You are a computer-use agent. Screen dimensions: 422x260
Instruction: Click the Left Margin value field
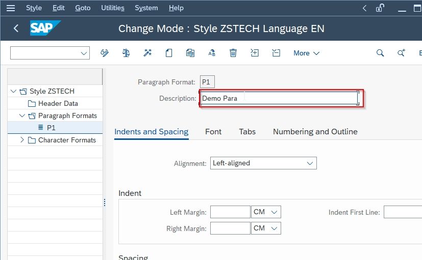pos(230,212)
